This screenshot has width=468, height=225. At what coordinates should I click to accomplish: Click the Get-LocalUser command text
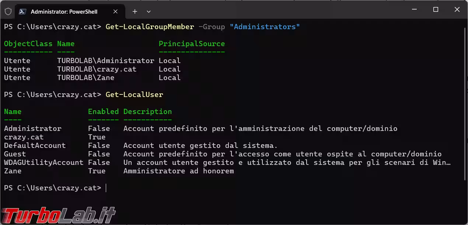tap(134, 95)
